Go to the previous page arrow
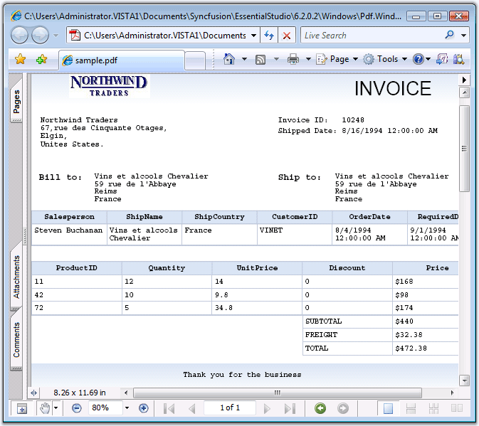 [x=192, y=408]
